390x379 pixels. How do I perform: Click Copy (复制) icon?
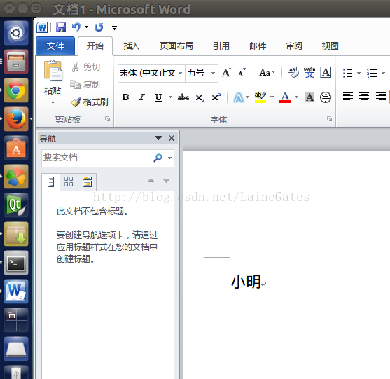[85, 85]
